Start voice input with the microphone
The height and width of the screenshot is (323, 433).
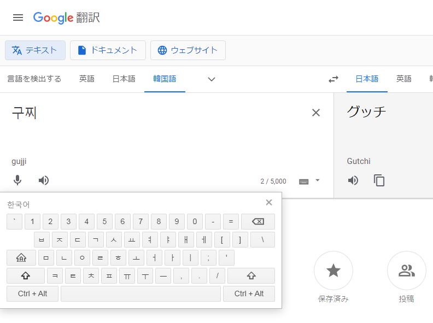tap(17, 180)
